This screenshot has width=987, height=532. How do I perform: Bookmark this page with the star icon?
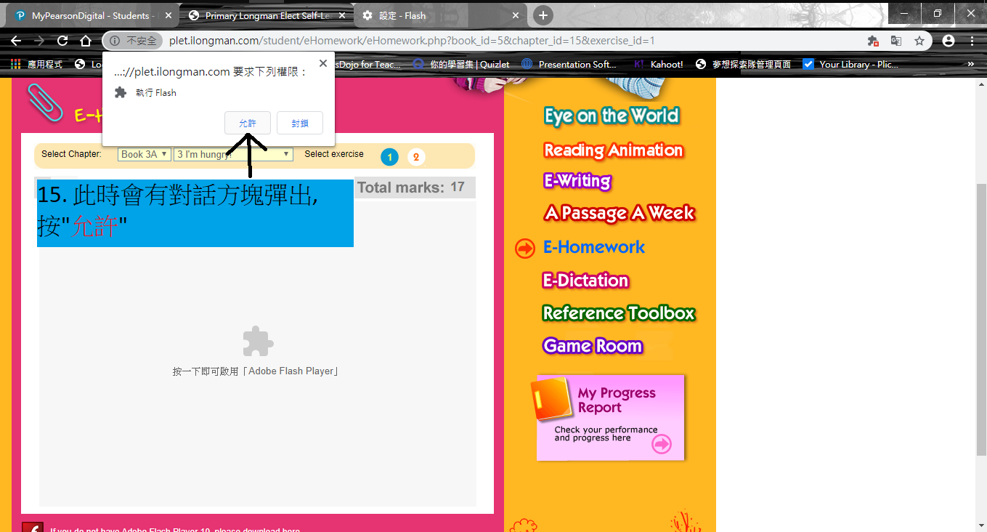tap(919, 41)
